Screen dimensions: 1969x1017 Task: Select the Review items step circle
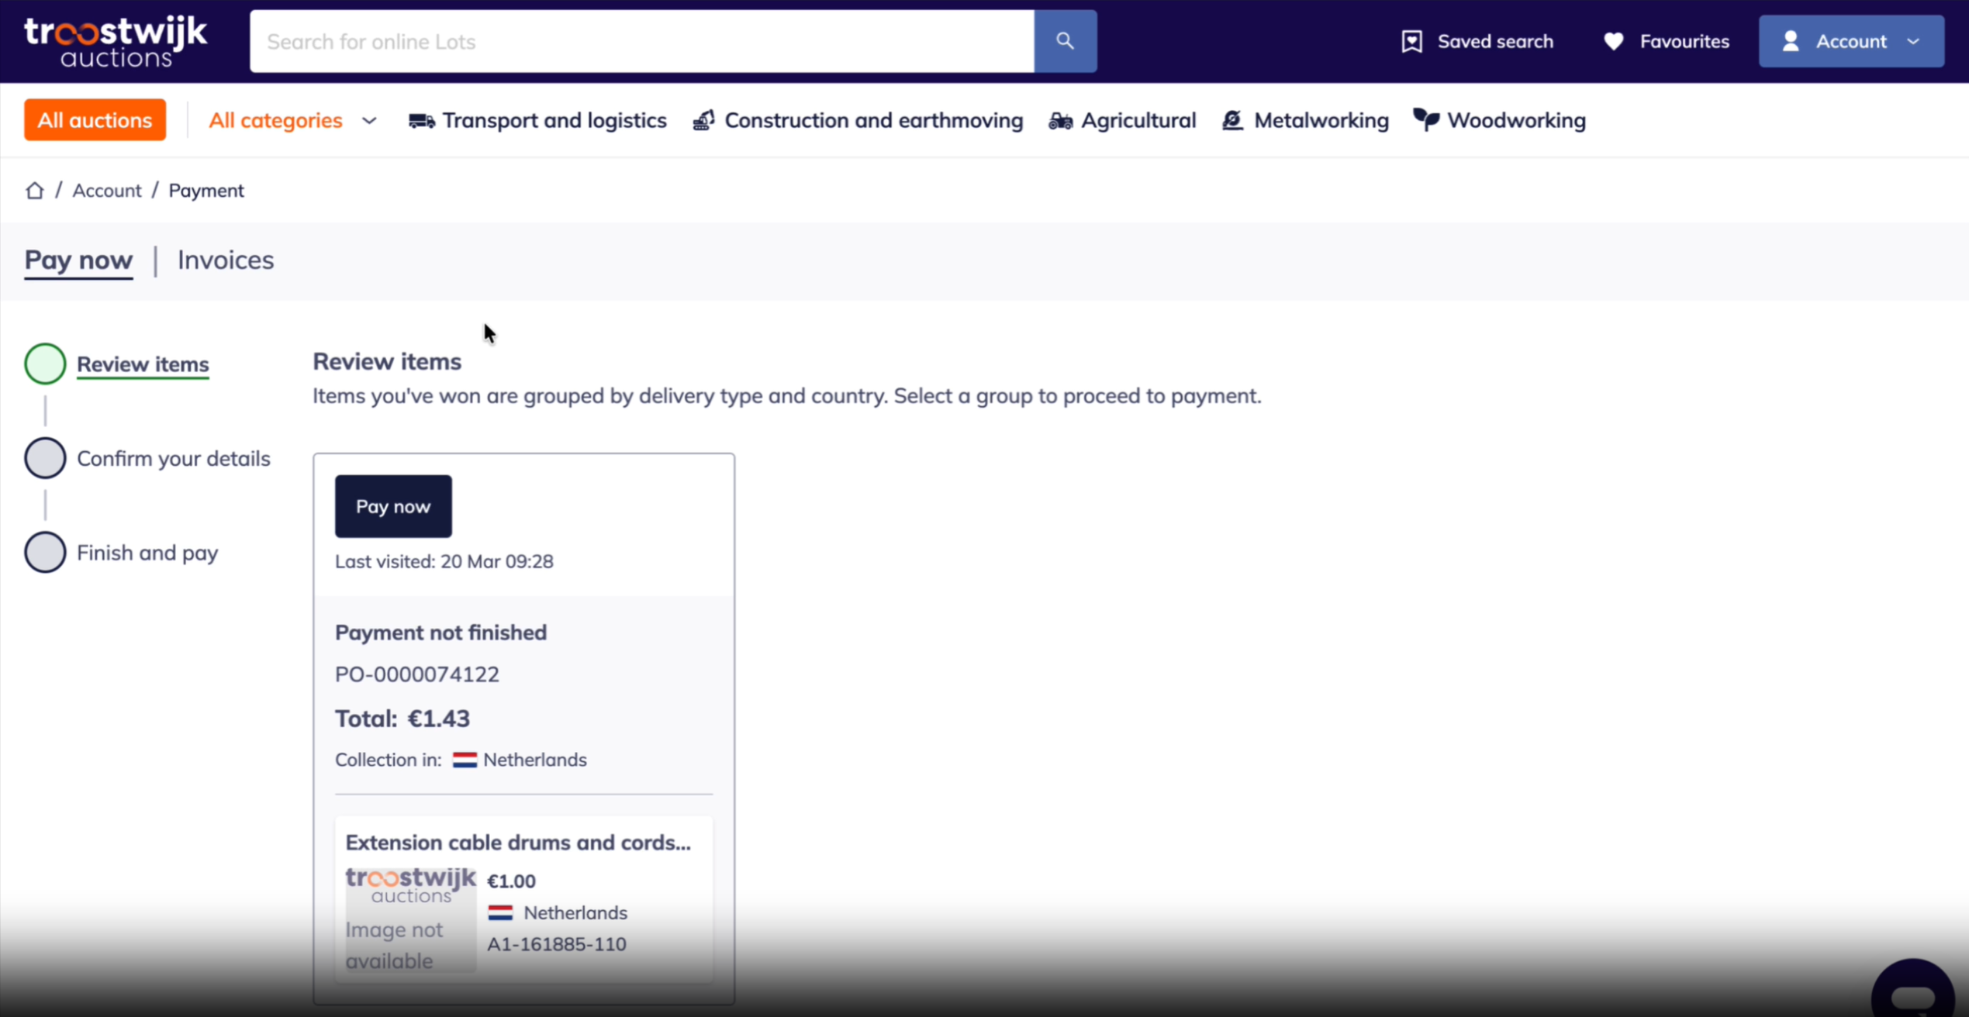45,363
